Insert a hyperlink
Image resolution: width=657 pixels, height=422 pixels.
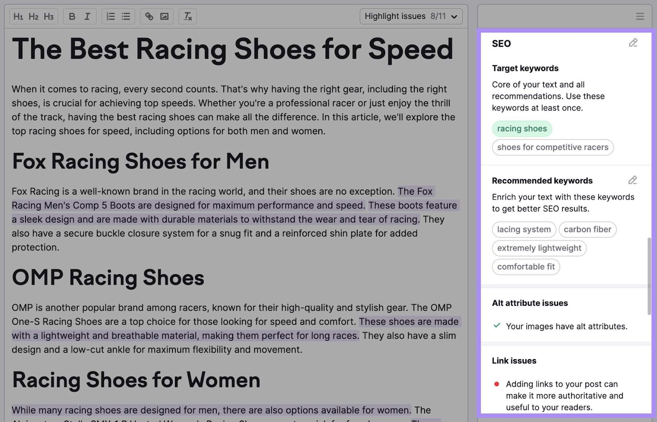149,16
